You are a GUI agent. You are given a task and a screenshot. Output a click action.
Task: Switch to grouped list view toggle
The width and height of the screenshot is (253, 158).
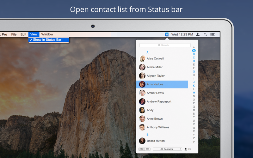point(141,149)
